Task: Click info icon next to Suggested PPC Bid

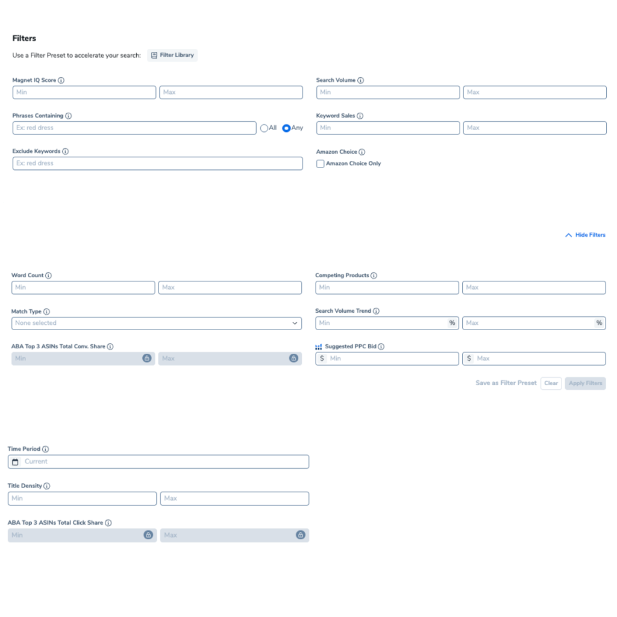Action: pyautogui.click(x=381, y=346)
